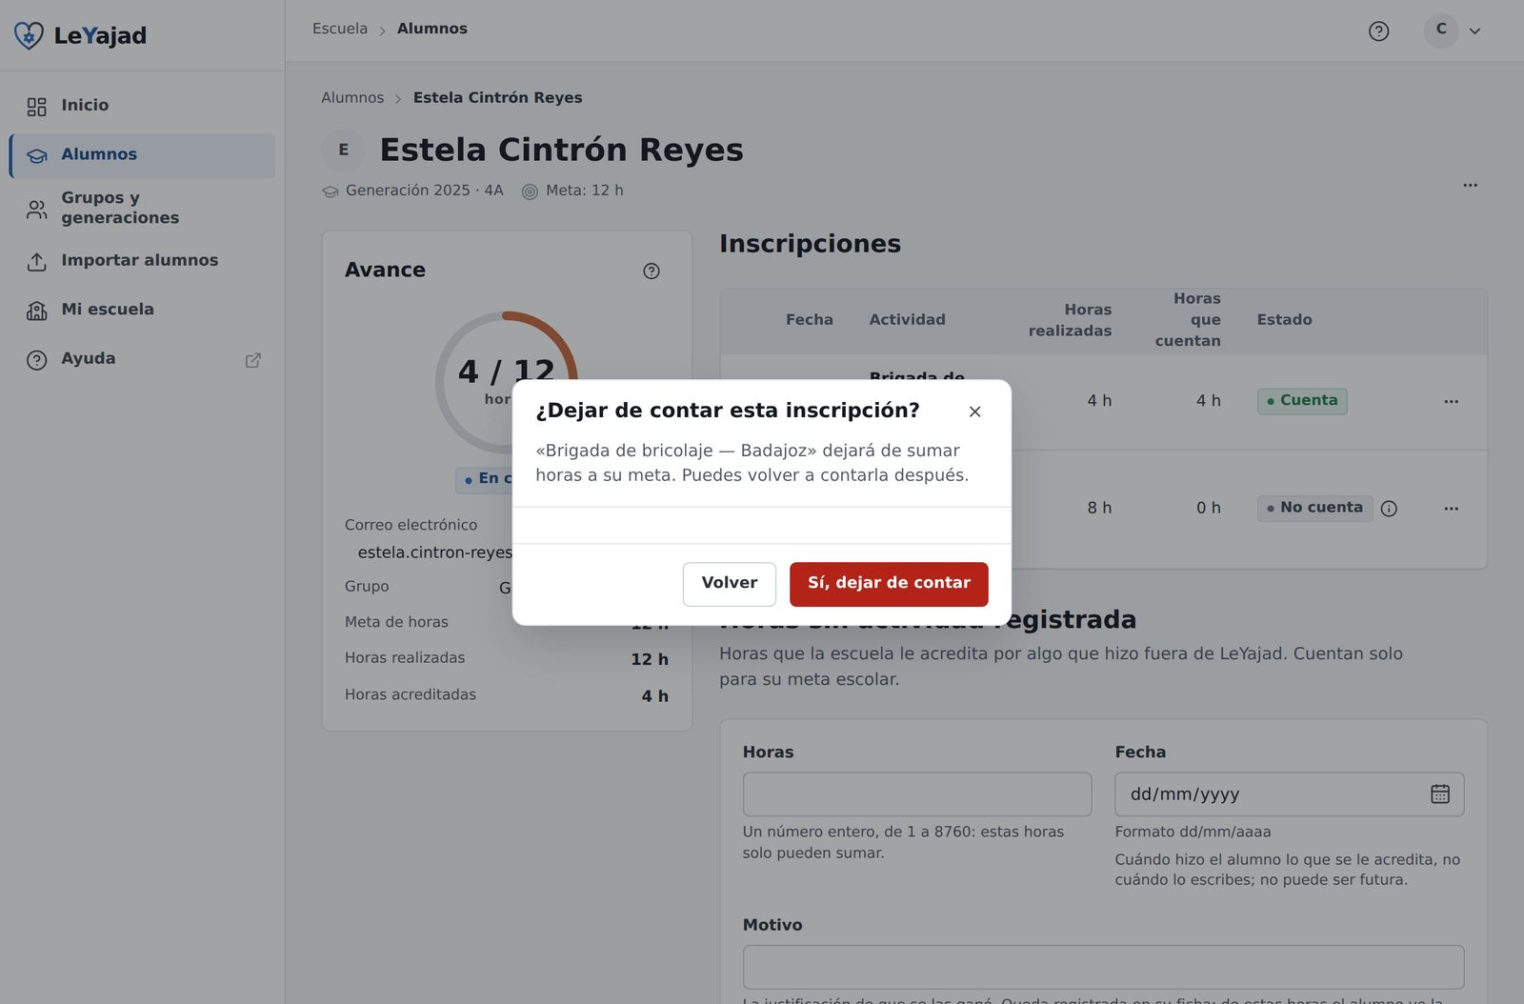Focus the Horas input field
The width and height of the screenshot is (1524, 1004).
point(917,794)
